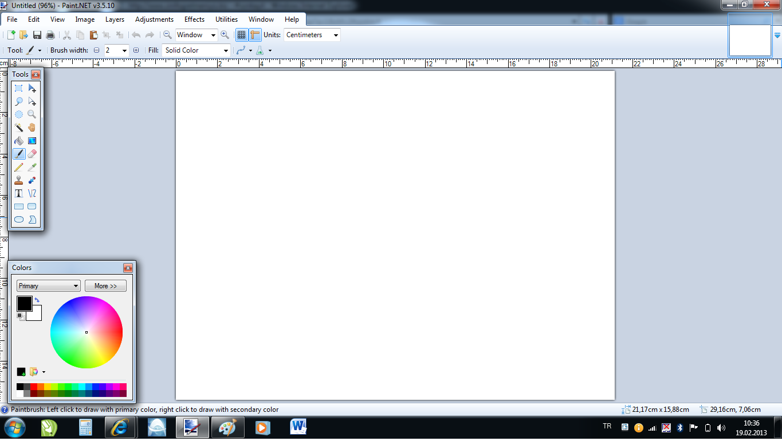Image resolution: width=782 pixels, height=441 pixels.
Task: Select the Magic Wand tool
Action: tap(19, 128)
